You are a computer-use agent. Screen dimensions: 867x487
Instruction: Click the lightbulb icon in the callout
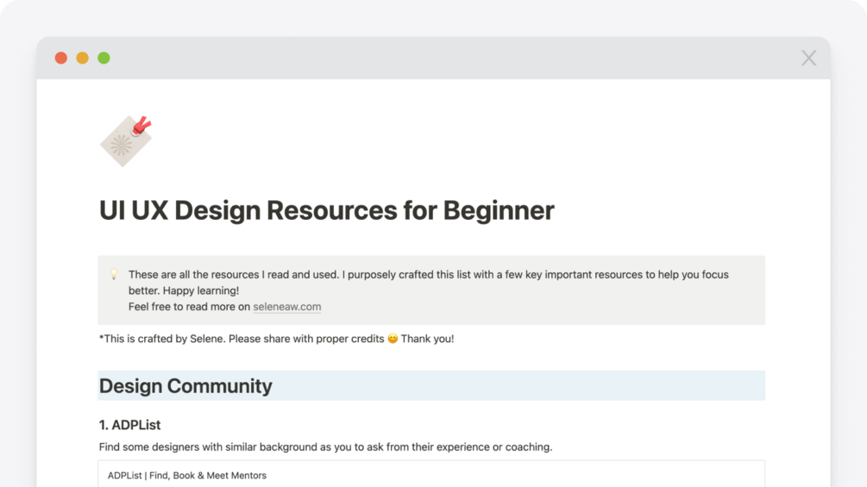point(113,275)
